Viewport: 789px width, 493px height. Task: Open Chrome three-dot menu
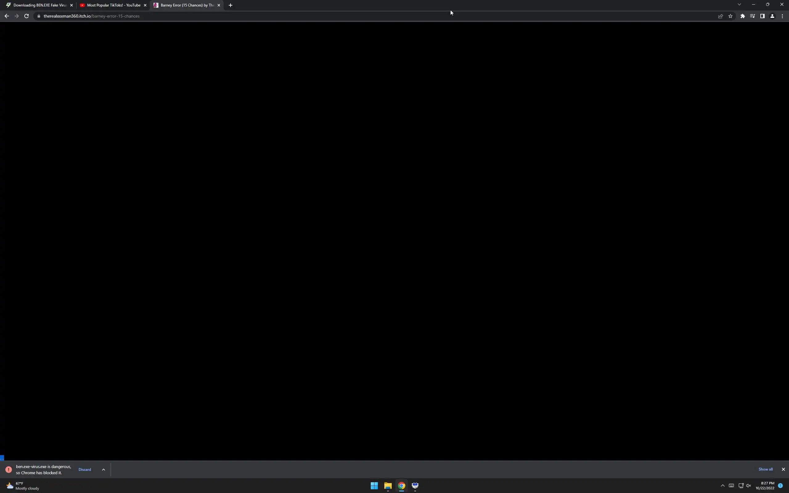coord(782,16)
